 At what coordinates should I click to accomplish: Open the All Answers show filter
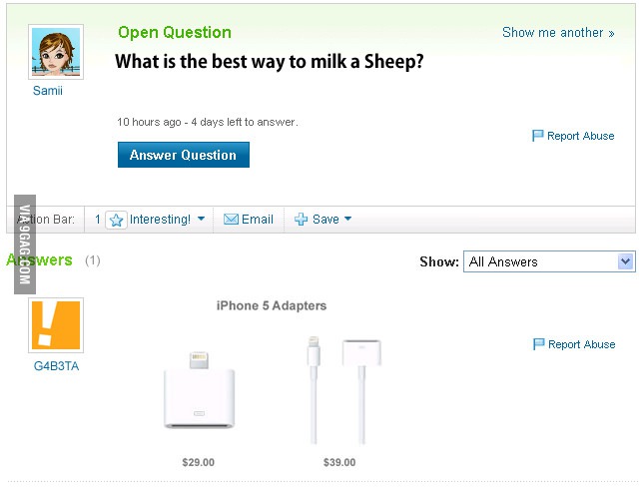(x=549, y=261)
